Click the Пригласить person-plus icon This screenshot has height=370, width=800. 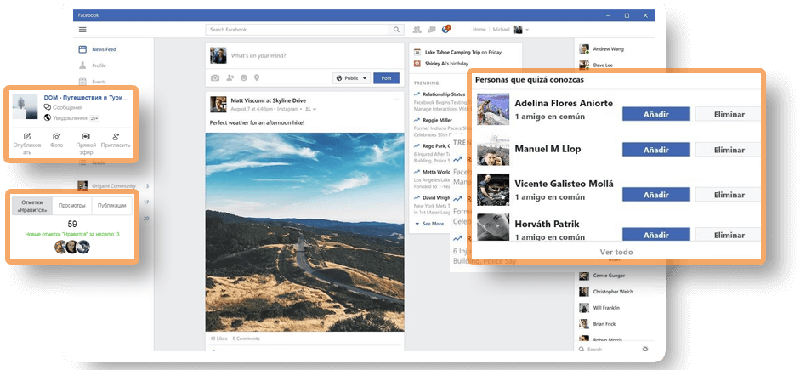coord(116,136)
